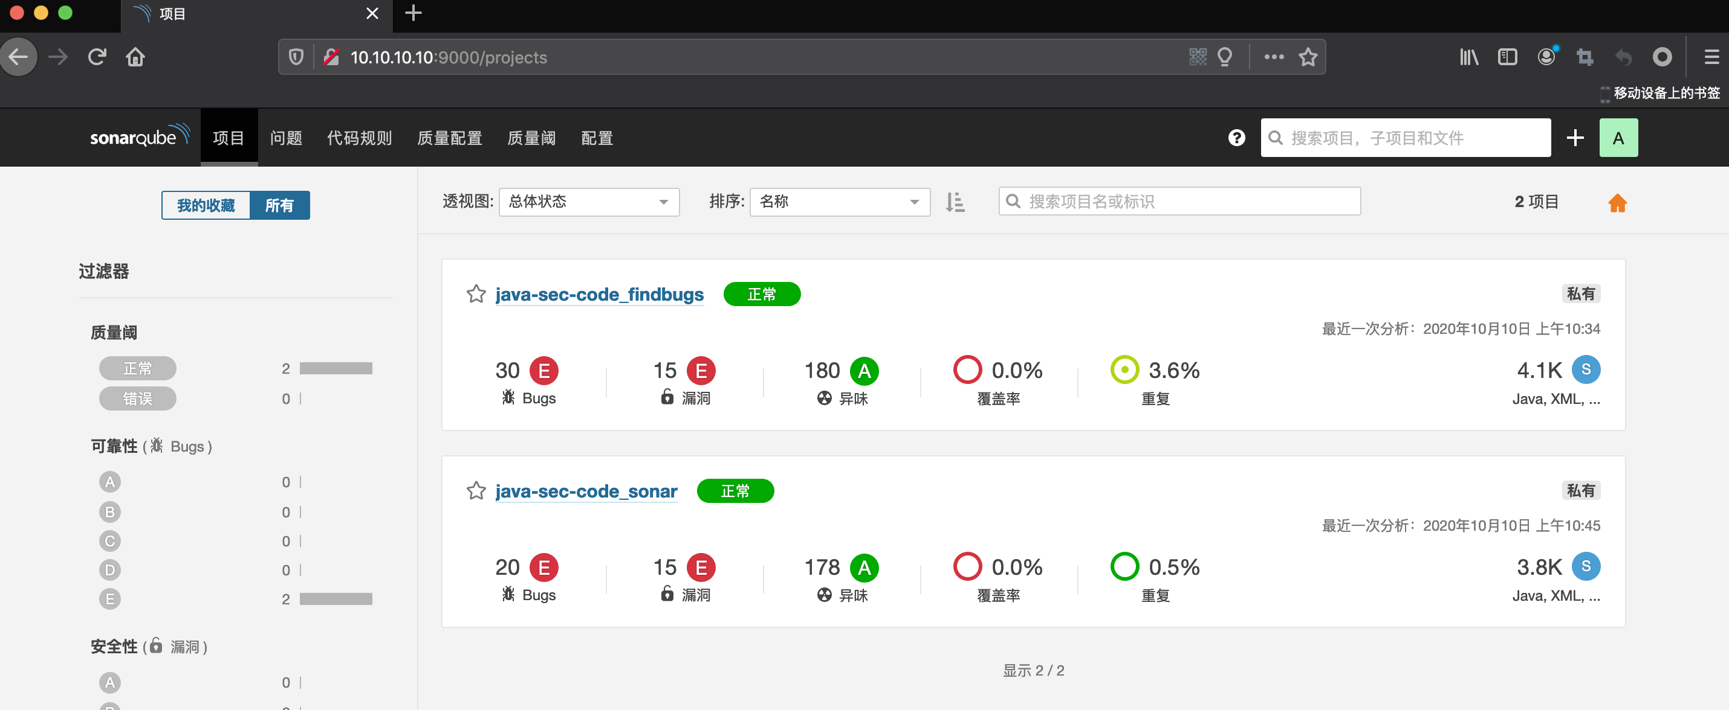Go to browser home page icon
This screenshot has width=1729, height=710.
pyautogui.click(x=135, y=57)
